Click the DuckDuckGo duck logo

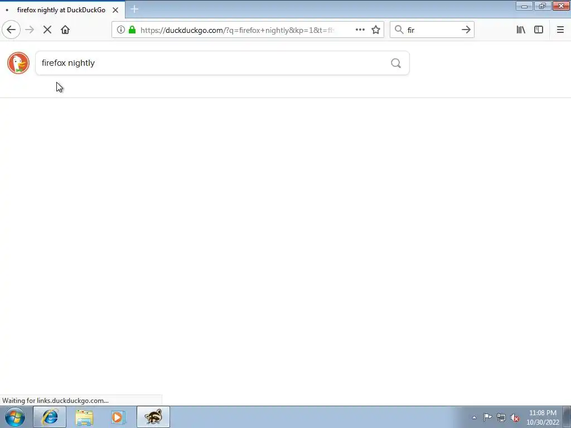(x=18, y=63)
